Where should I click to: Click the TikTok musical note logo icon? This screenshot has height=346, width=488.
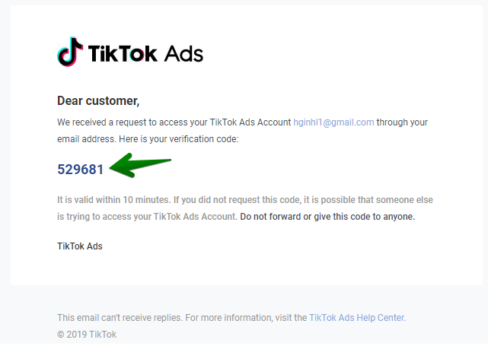point(70,52)
